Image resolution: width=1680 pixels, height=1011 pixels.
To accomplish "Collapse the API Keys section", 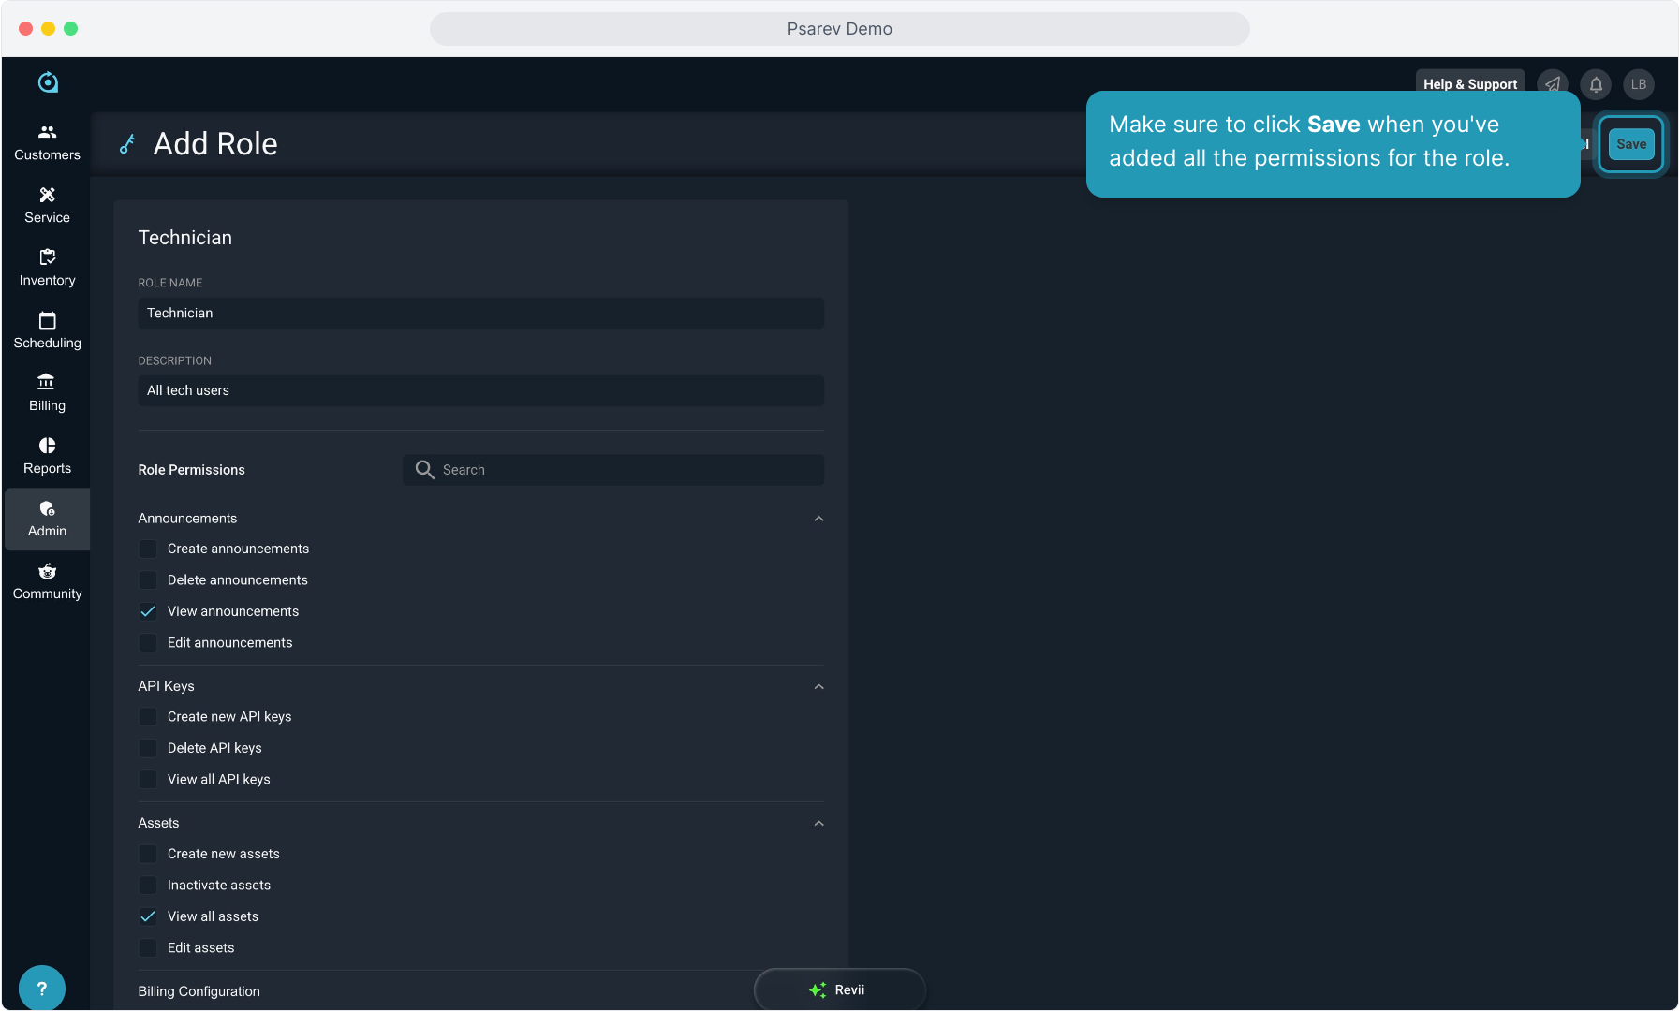I will (818, 687).
